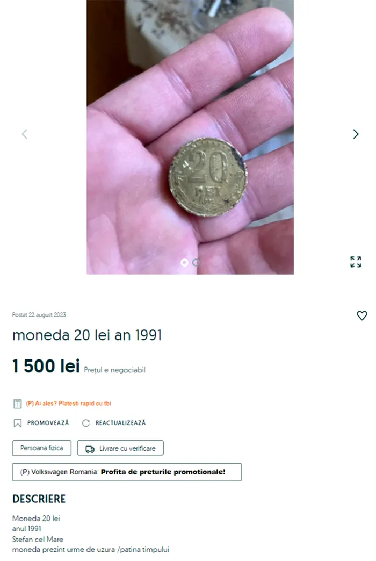
Task: Click Livrare cu verificare button
Action: [120, 448]
